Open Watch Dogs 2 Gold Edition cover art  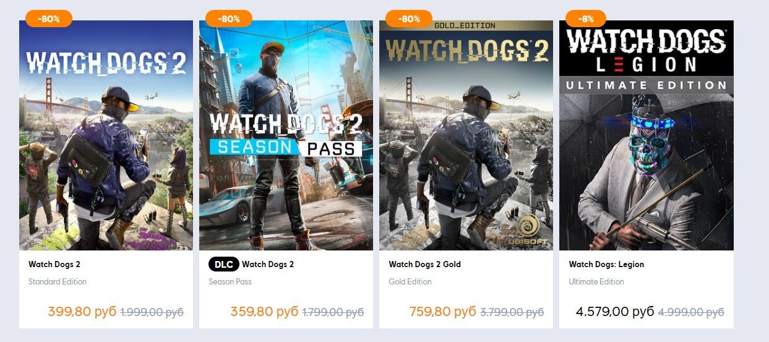[x=466, y=135]
